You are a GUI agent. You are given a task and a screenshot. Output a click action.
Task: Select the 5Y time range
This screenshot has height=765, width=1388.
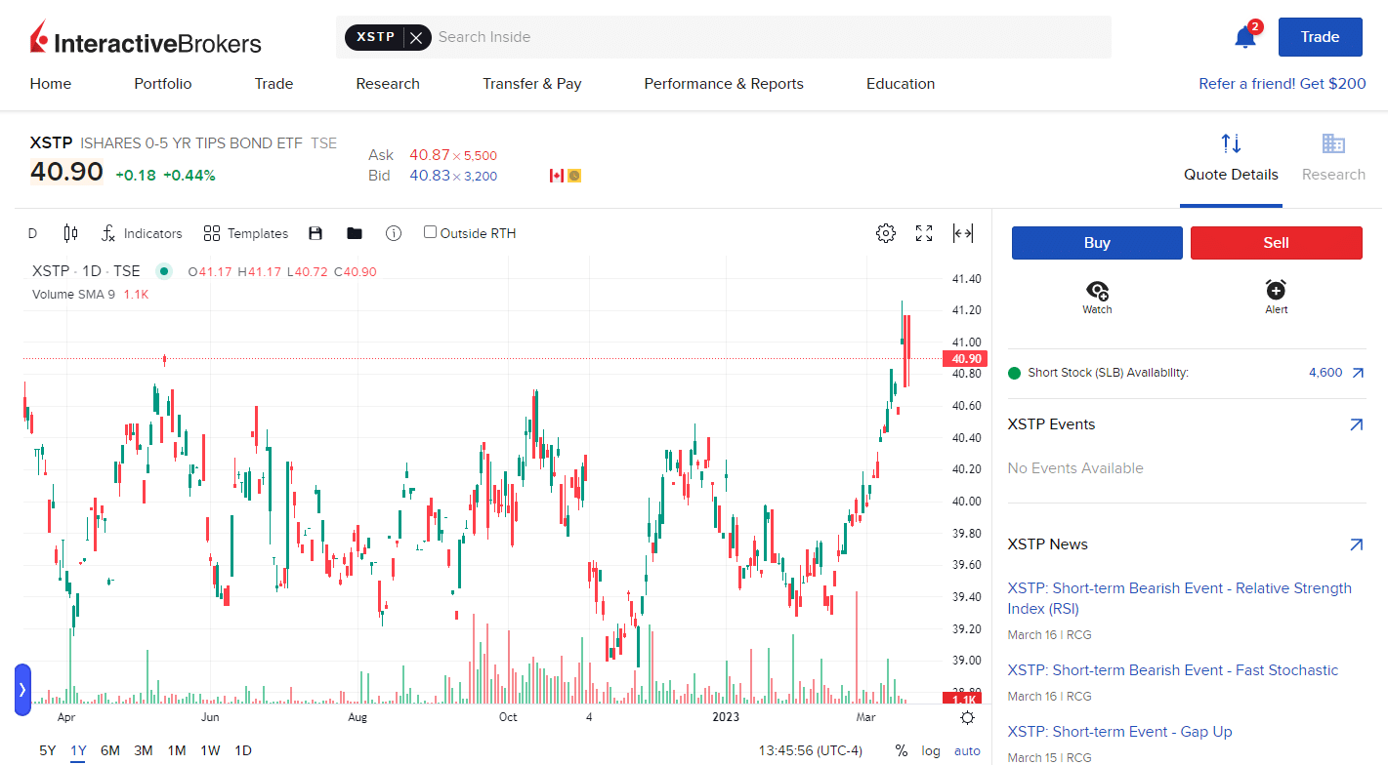click(48, 750)
